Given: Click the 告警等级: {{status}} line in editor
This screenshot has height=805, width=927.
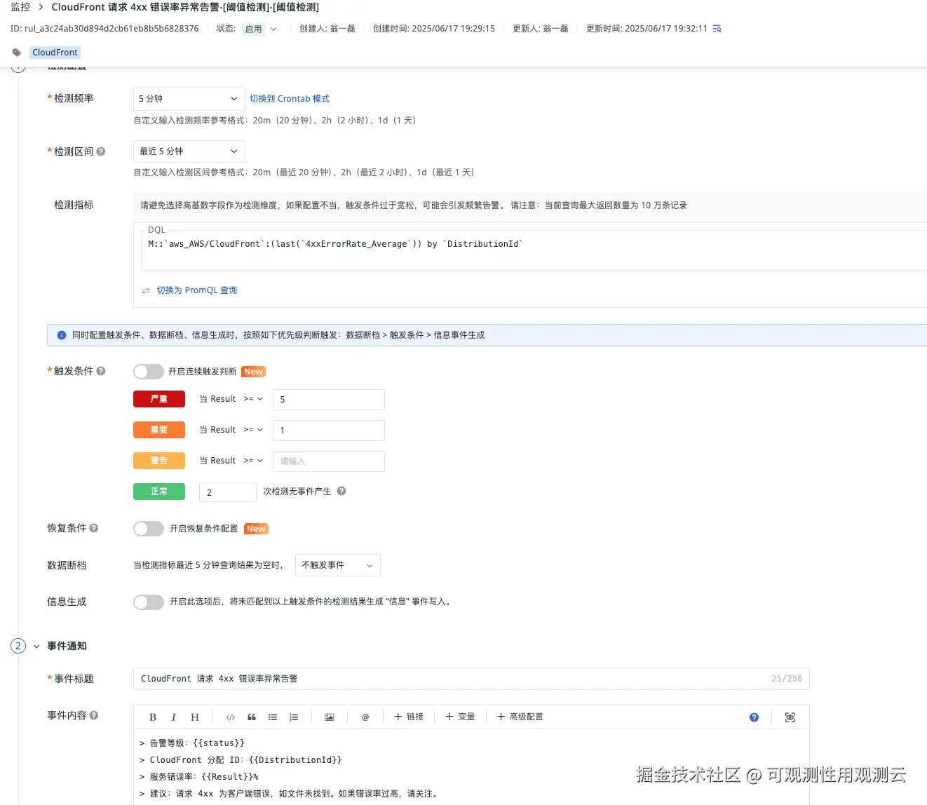Looking at the screenshot, I should [x=192, y=743].
